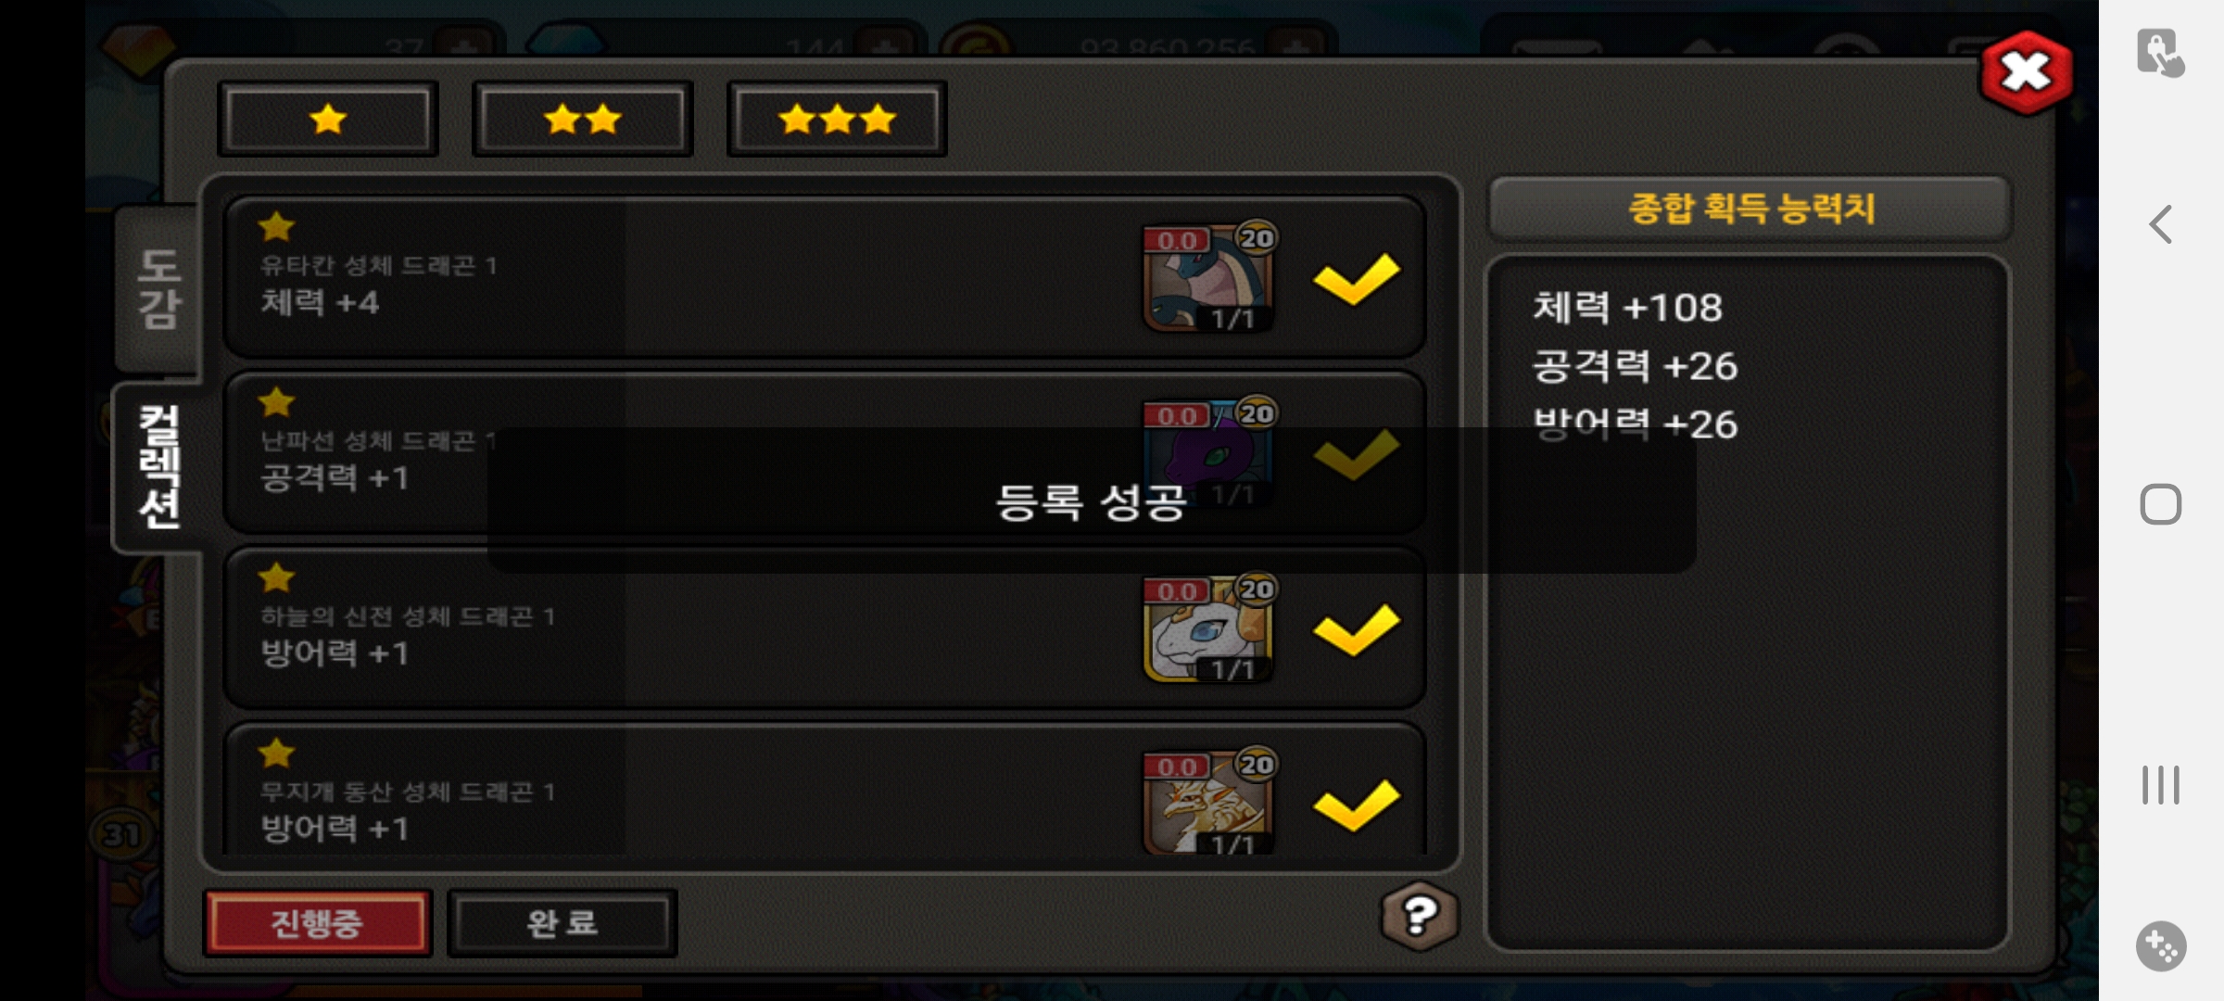The width and height of the screenshot is (2224, 1001).
Task: Click the yellow checkmark for 유타칸 성체 드래곤
Action: pos(1357,278)
